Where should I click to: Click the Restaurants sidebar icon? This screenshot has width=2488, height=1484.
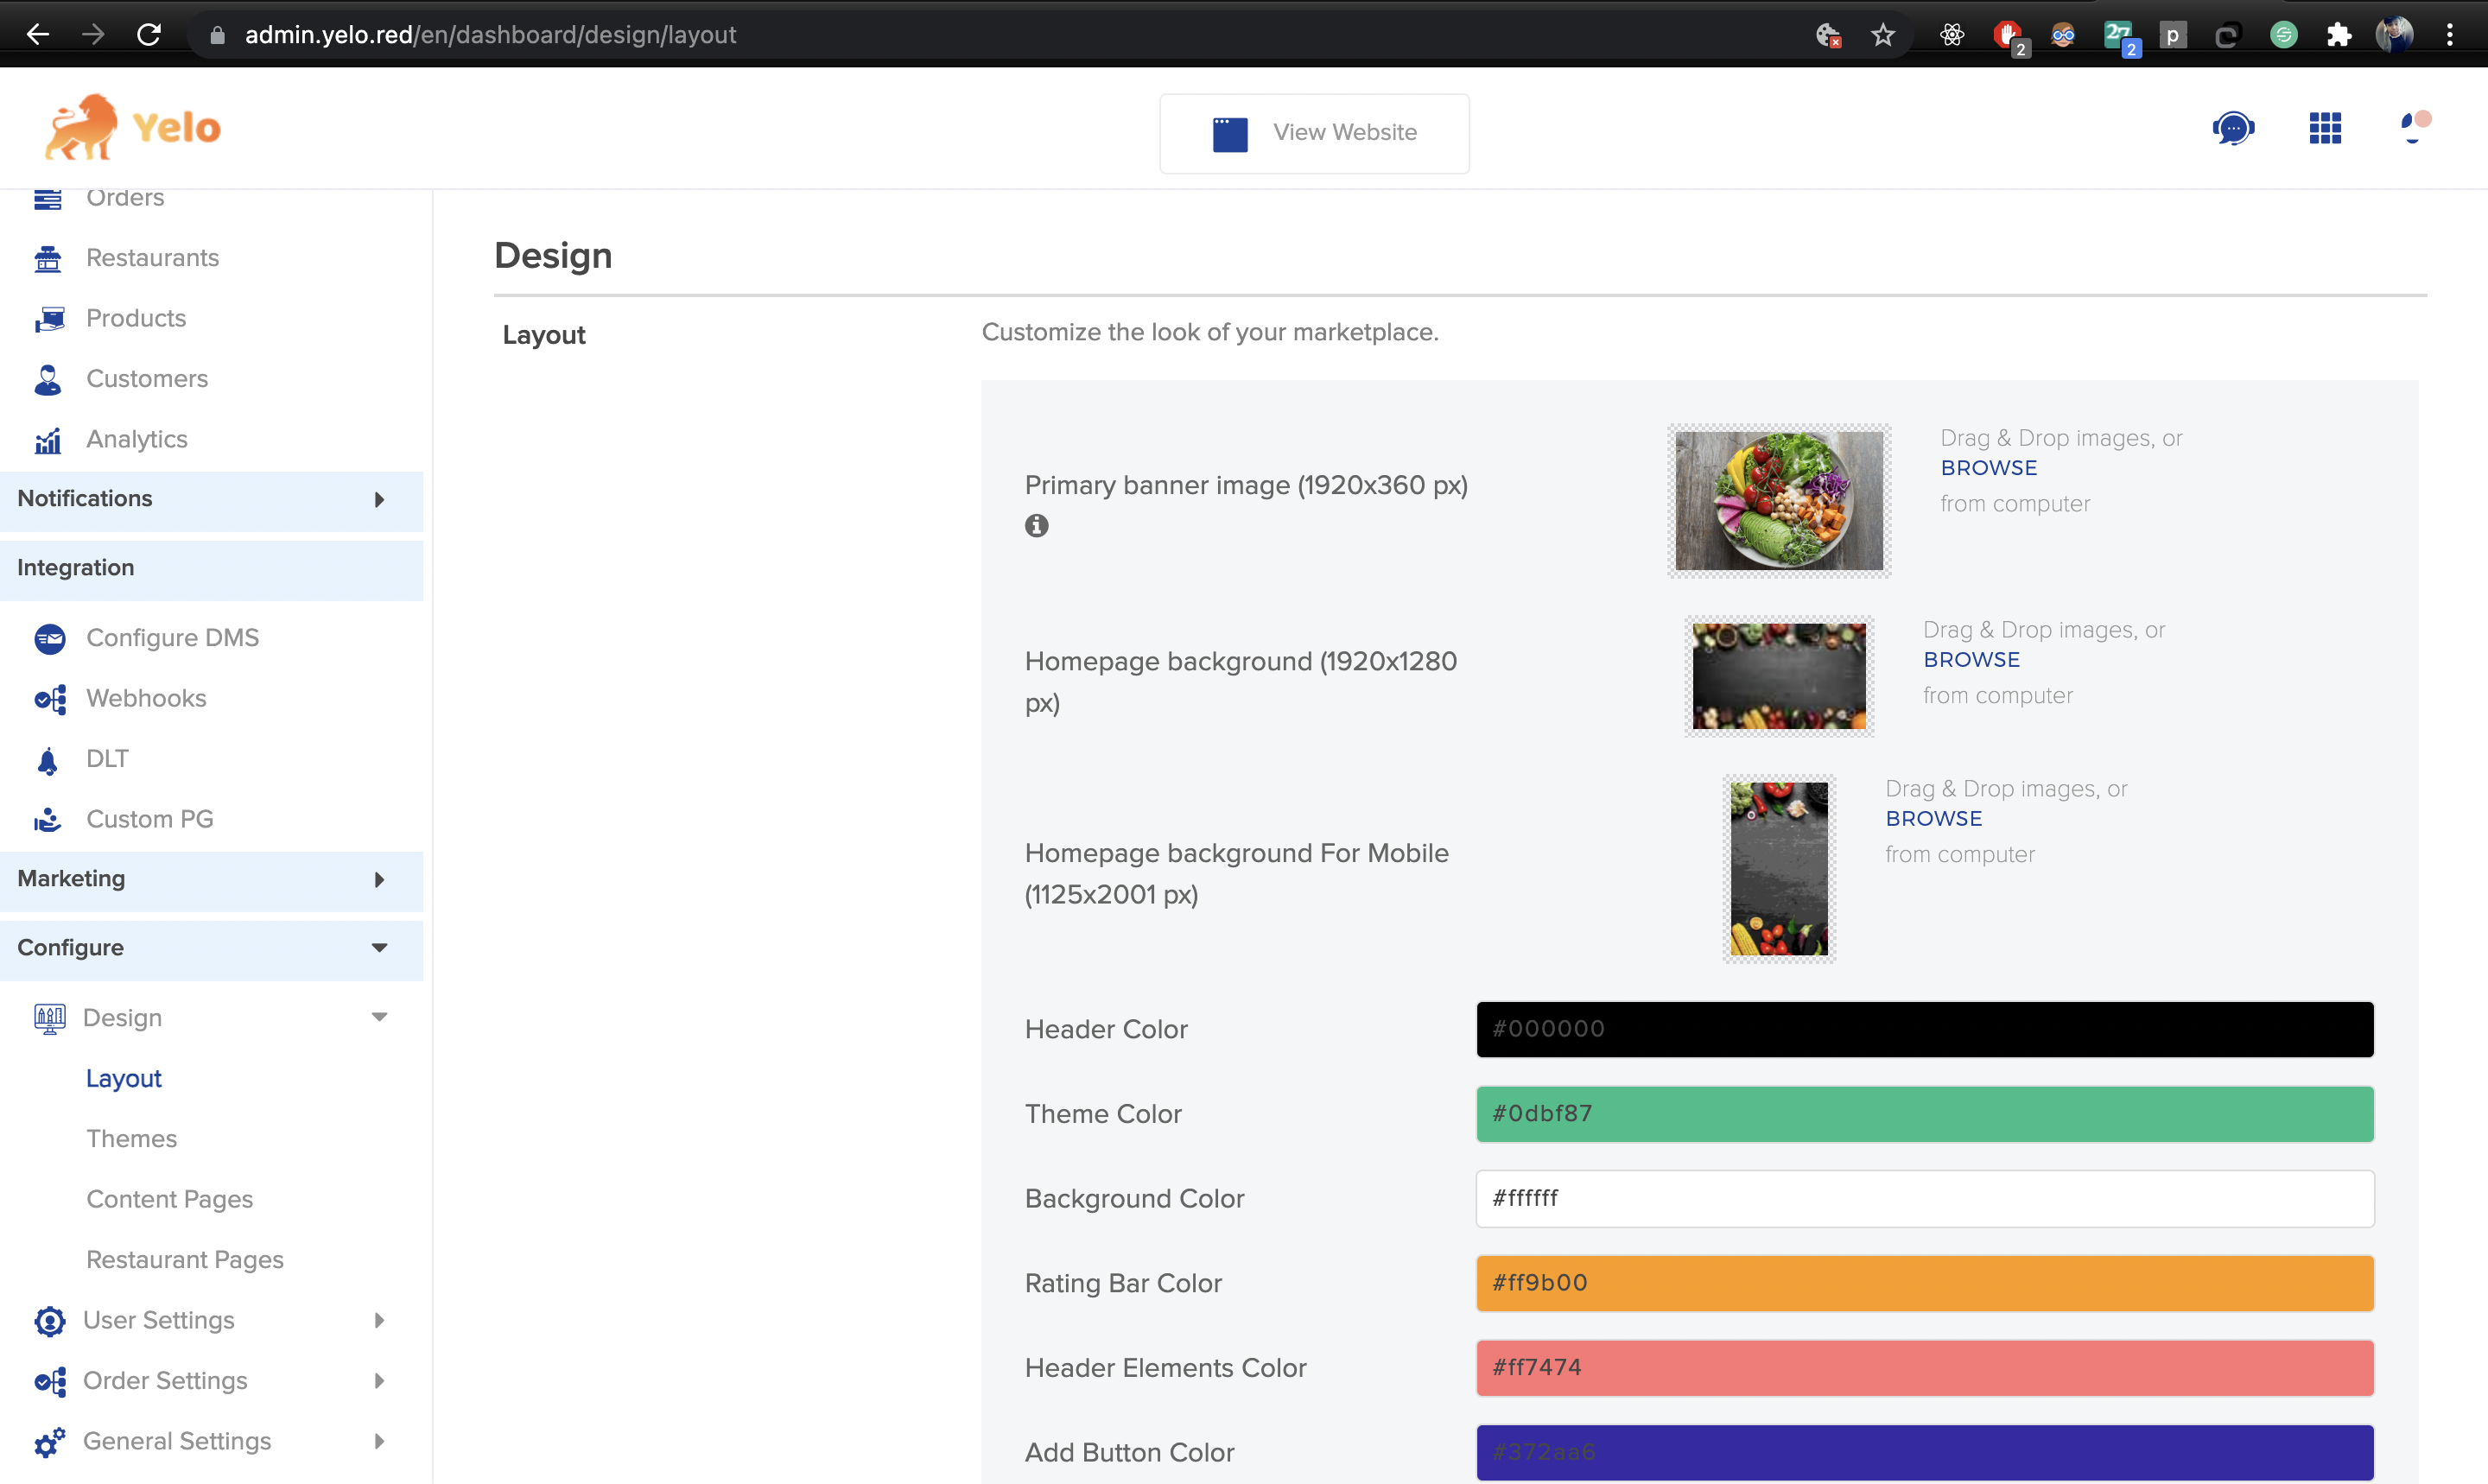pos(48,258)
